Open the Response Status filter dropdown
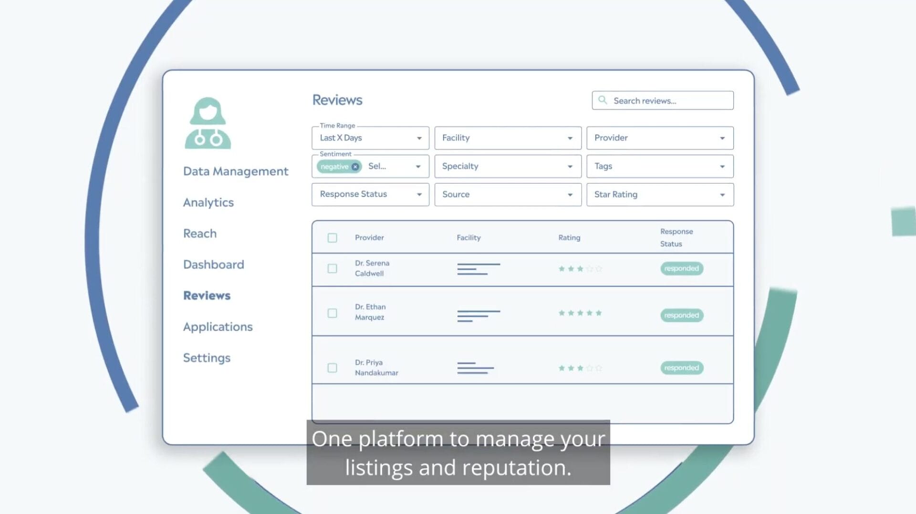This screenshot has width=916, height=514. (370, 195)
